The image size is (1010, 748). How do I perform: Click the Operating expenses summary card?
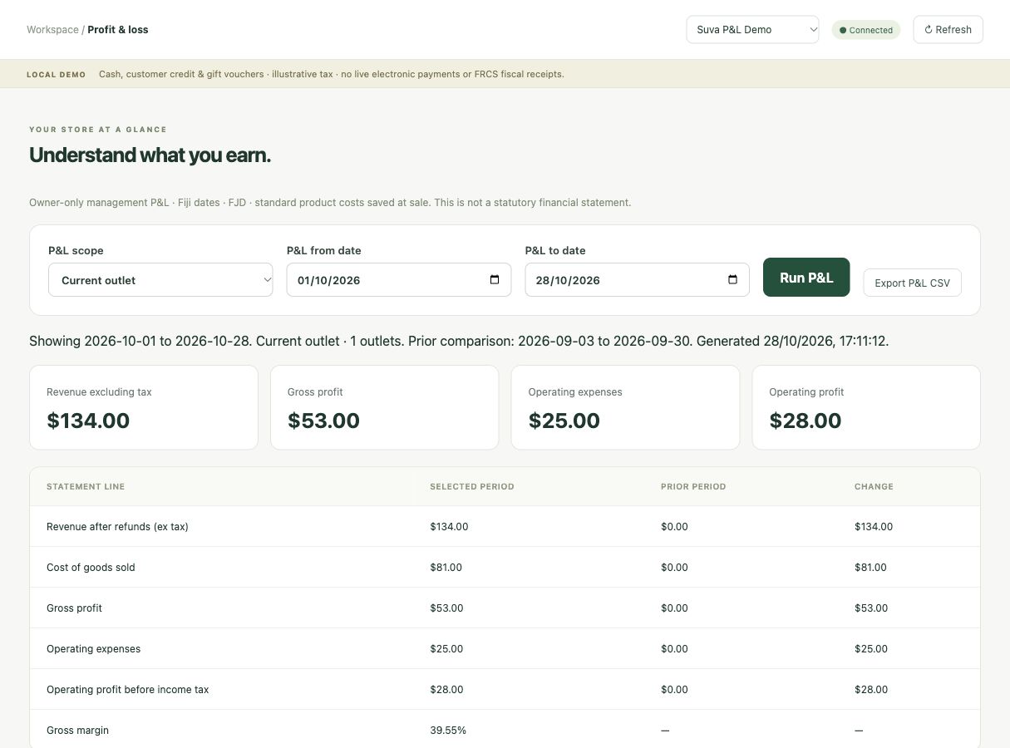tap(625, 407)
